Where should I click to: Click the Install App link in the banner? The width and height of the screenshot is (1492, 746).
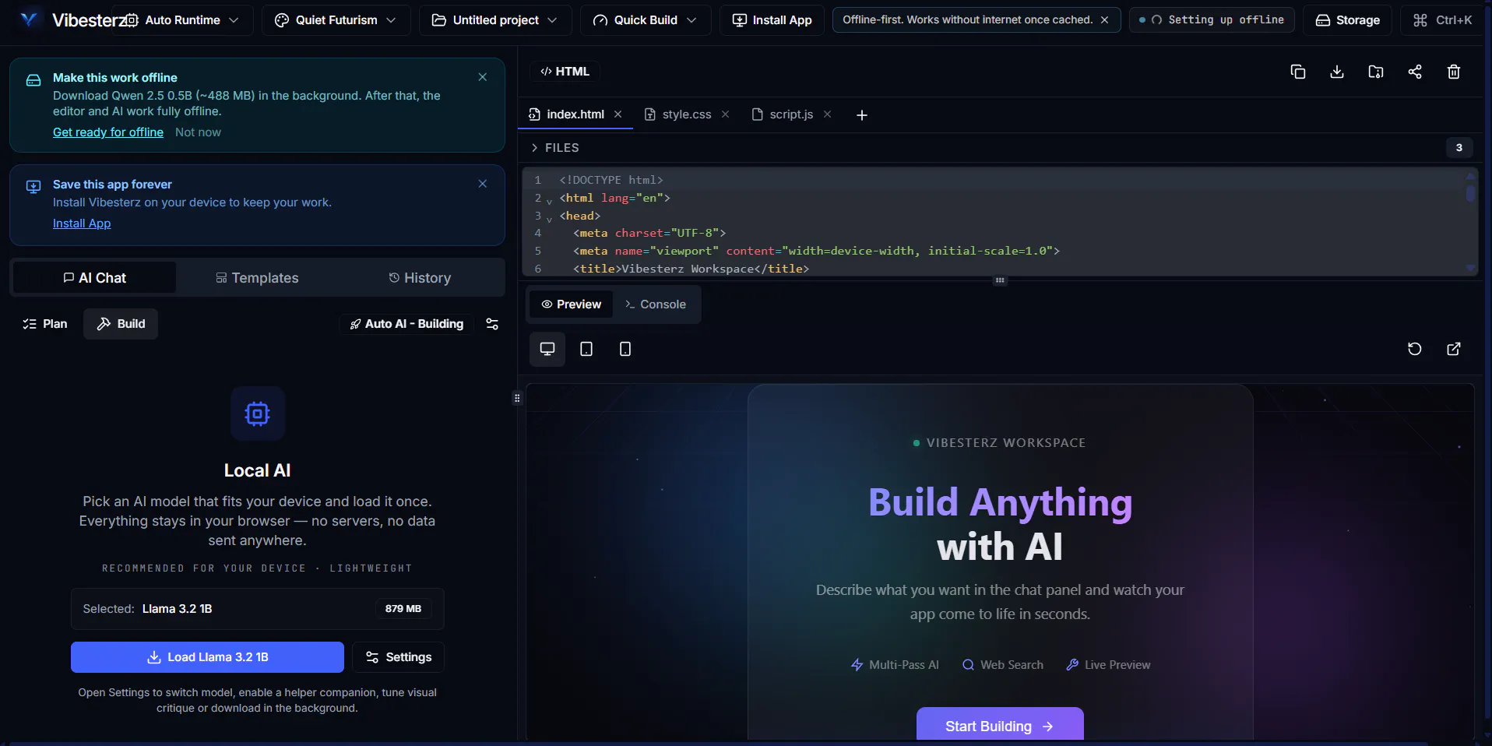82,223
